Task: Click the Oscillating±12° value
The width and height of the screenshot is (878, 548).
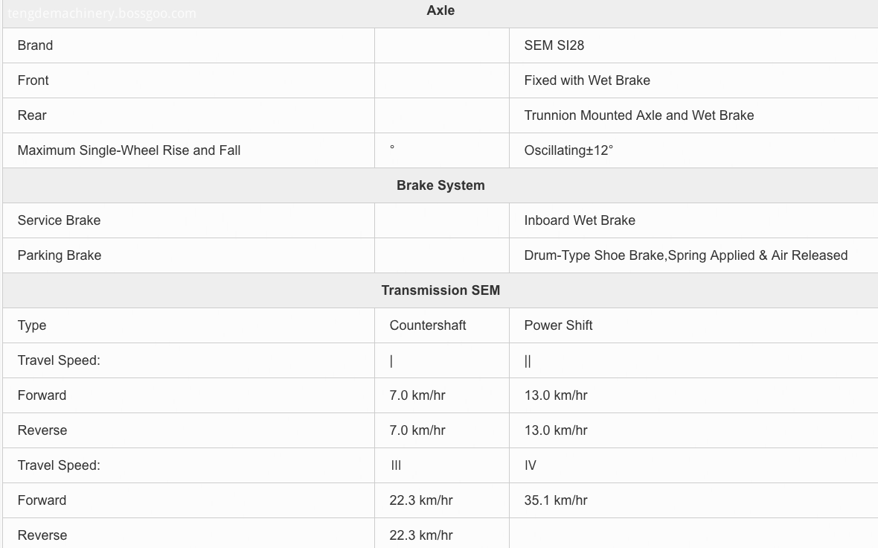Action: [x=568, y=150]
